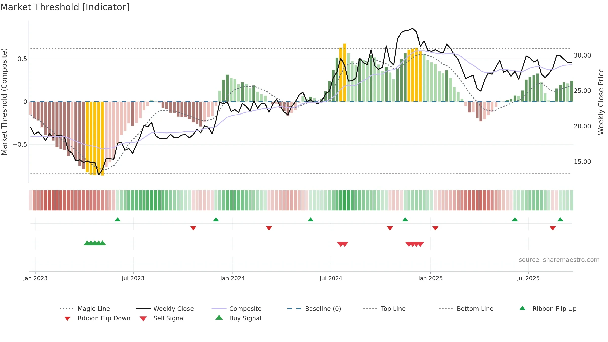Toggle the Magic Line legend entry
Image resolution: width=608 pixels, height=342 pixels.
pos(85,309)
